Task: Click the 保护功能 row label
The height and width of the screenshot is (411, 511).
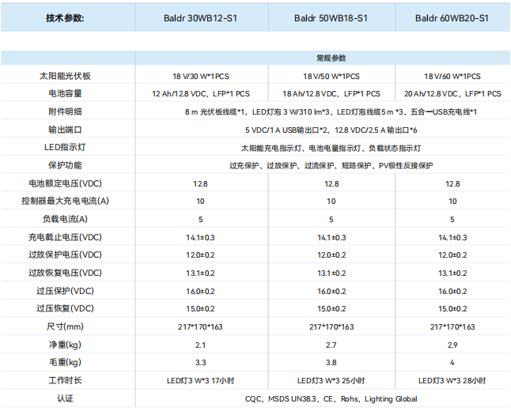Action: (x=65, y=165)
